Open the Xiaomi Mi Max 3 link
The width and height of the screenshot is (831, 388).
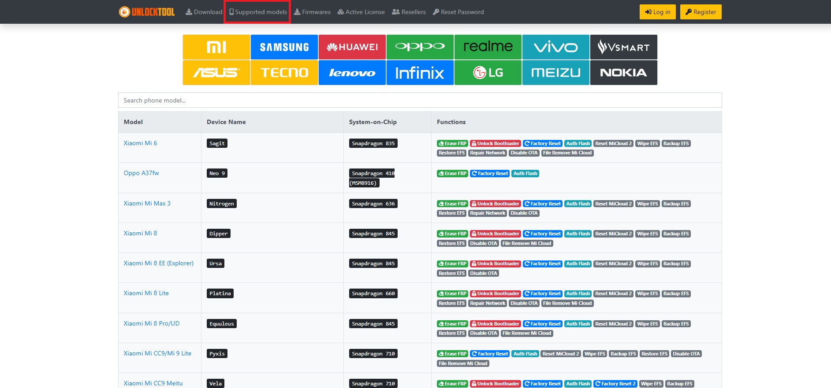tap(147, 203)
